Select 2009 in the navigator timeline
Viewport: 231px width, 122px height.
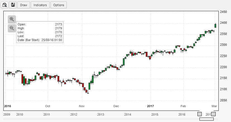(x=6, y=114)
